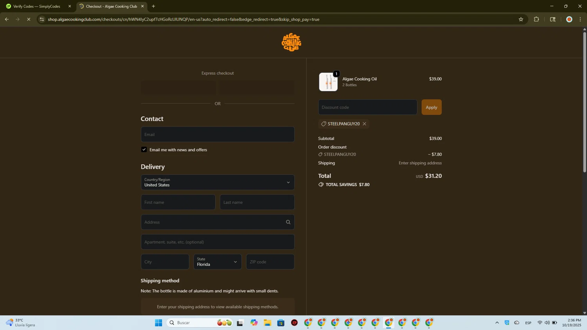The image size is (587, 330).
Task: Close the Checkout Algae Cooking Club tab
Action: coord(142,6)
